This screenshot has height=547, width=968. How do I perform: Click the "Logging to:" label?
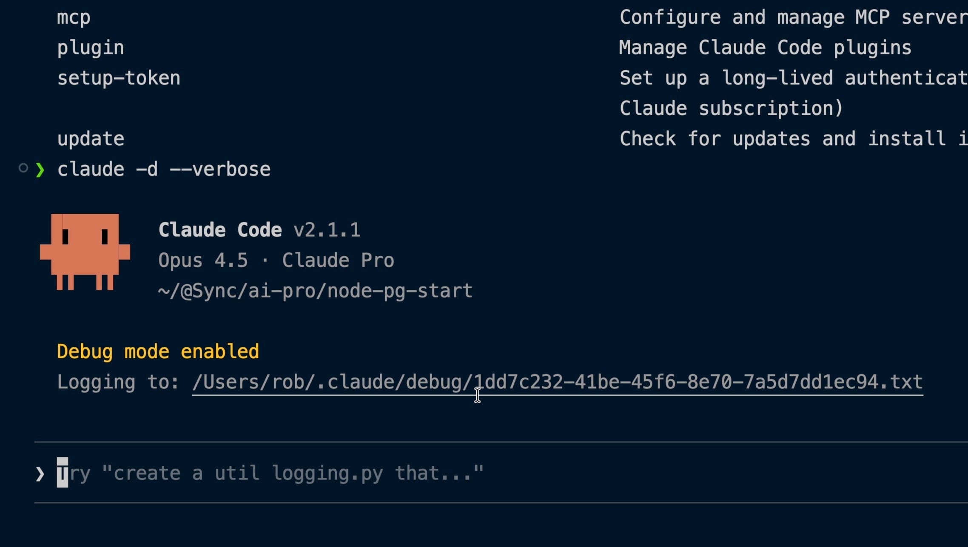tap(118, 382)
